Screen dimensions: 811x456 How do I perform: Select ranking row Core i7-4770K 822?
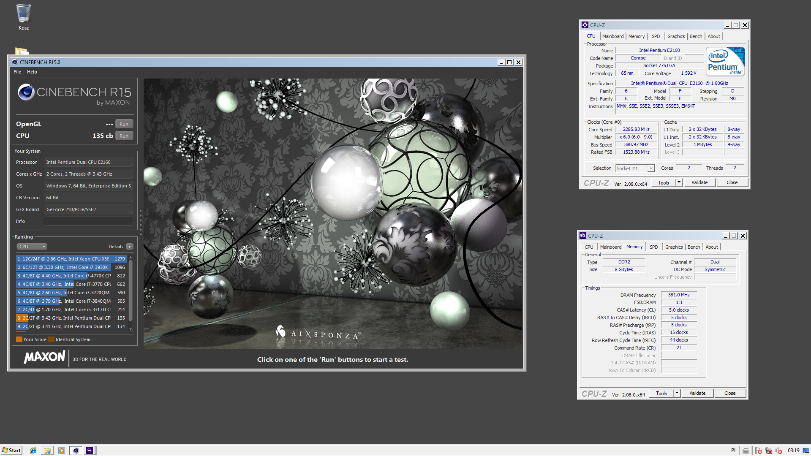click(x=71, y=276)
